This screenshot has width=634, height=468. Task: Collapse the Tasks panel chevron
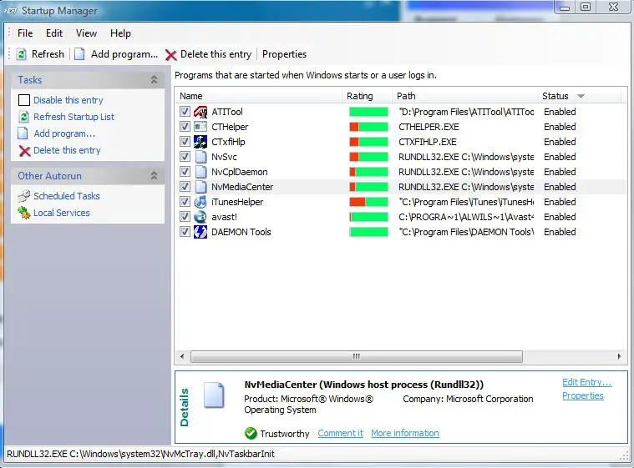click(154, 80)
